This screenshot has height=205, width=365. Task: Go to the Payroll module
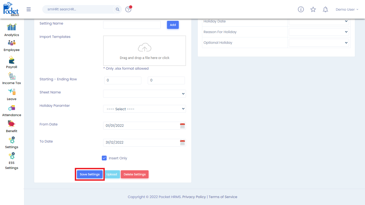[11, 62]
